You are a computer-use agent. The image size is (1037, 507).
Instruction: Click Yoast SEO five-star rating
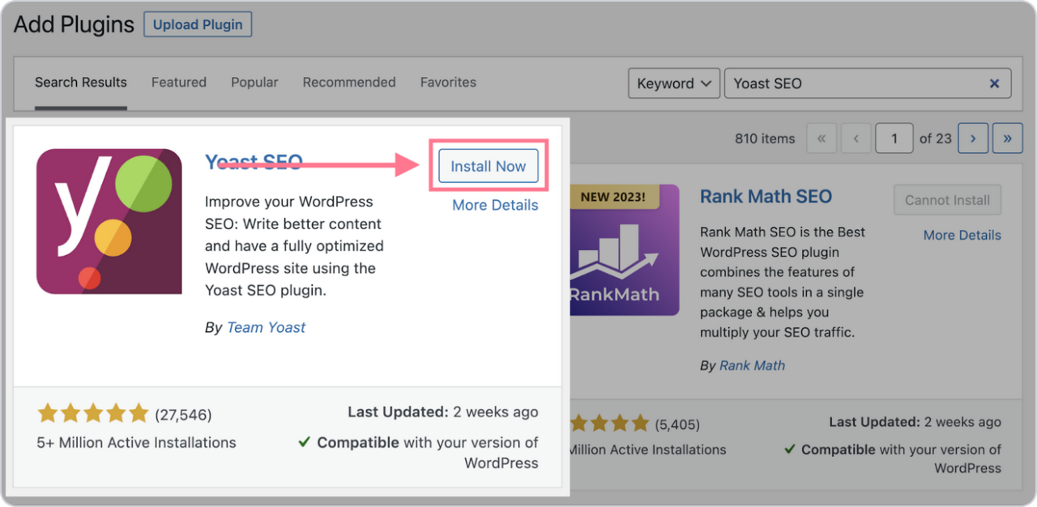pyautogui.click(x=92, y=414)
